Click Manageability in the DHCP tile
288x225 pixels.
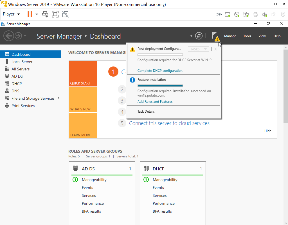(x=165, y=180)
